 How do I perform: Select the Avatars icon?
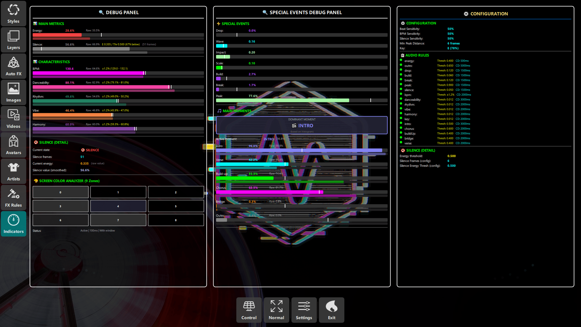click(13, 145)
